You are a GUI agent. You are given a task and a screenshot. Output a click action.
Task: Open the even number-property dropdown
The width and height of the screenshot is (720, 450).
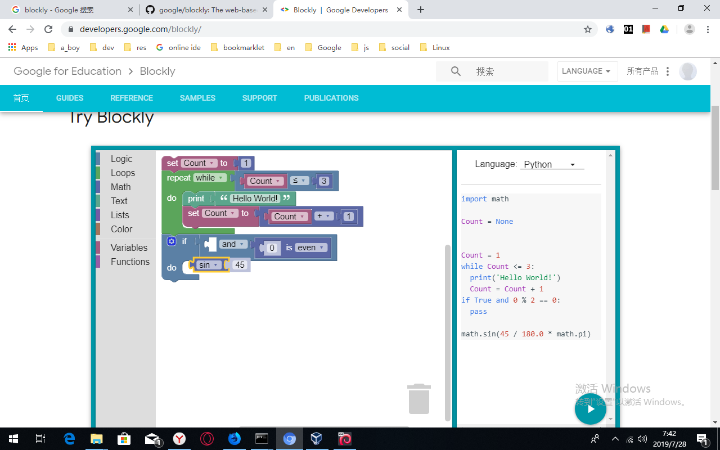(312, 247)
